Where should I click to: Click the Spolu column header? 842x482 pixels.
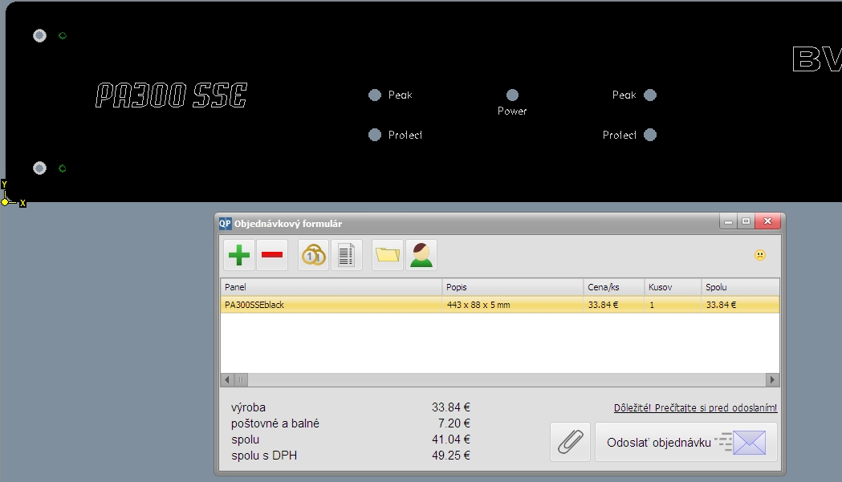[741, 287]
